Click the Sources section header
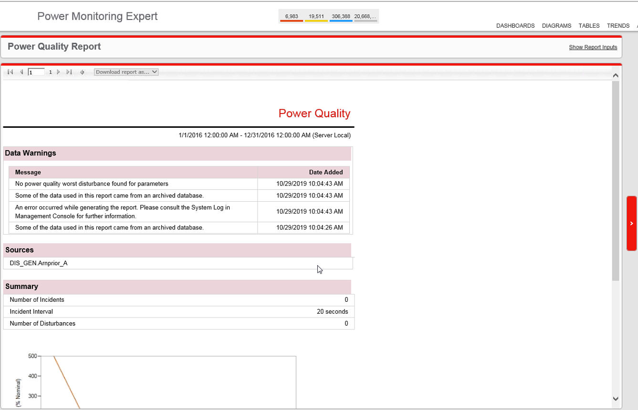The width and height of the screenshot is (638, 410). point(177,250)
